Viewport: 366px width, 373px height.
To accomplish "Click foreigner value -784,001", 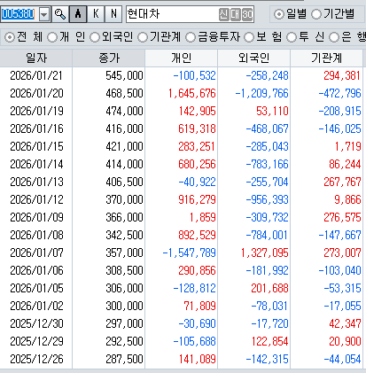I will (267, 236).
